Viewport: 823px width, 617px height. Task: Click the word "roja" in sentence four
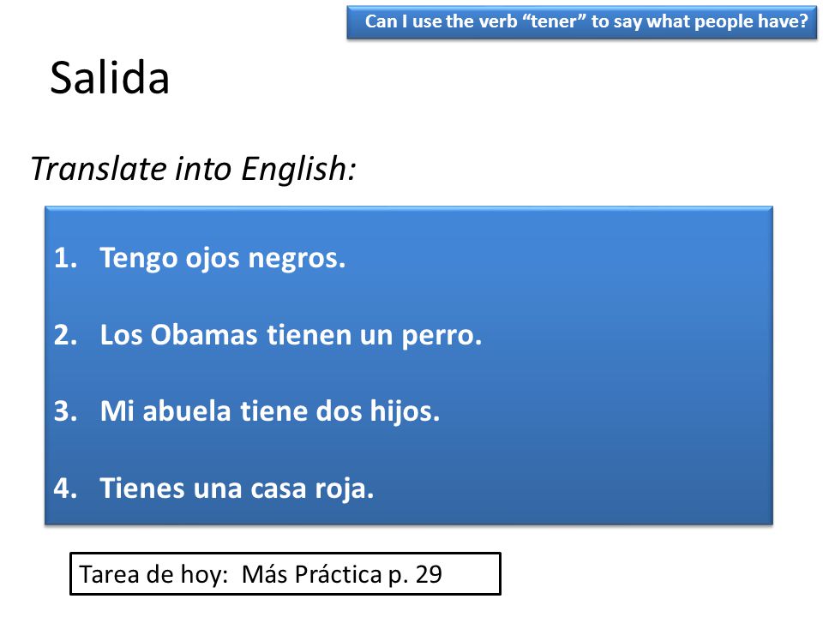tap(345, 489)
